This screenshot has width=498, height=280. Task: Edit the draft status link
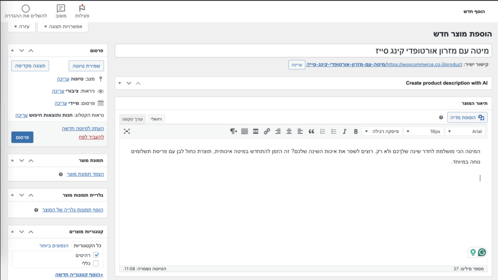click(x=63, y=79)
